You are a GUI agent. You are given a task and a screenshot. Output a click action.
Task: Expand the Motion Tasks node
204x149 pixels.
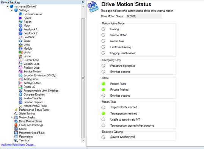(x=12, y=118)
